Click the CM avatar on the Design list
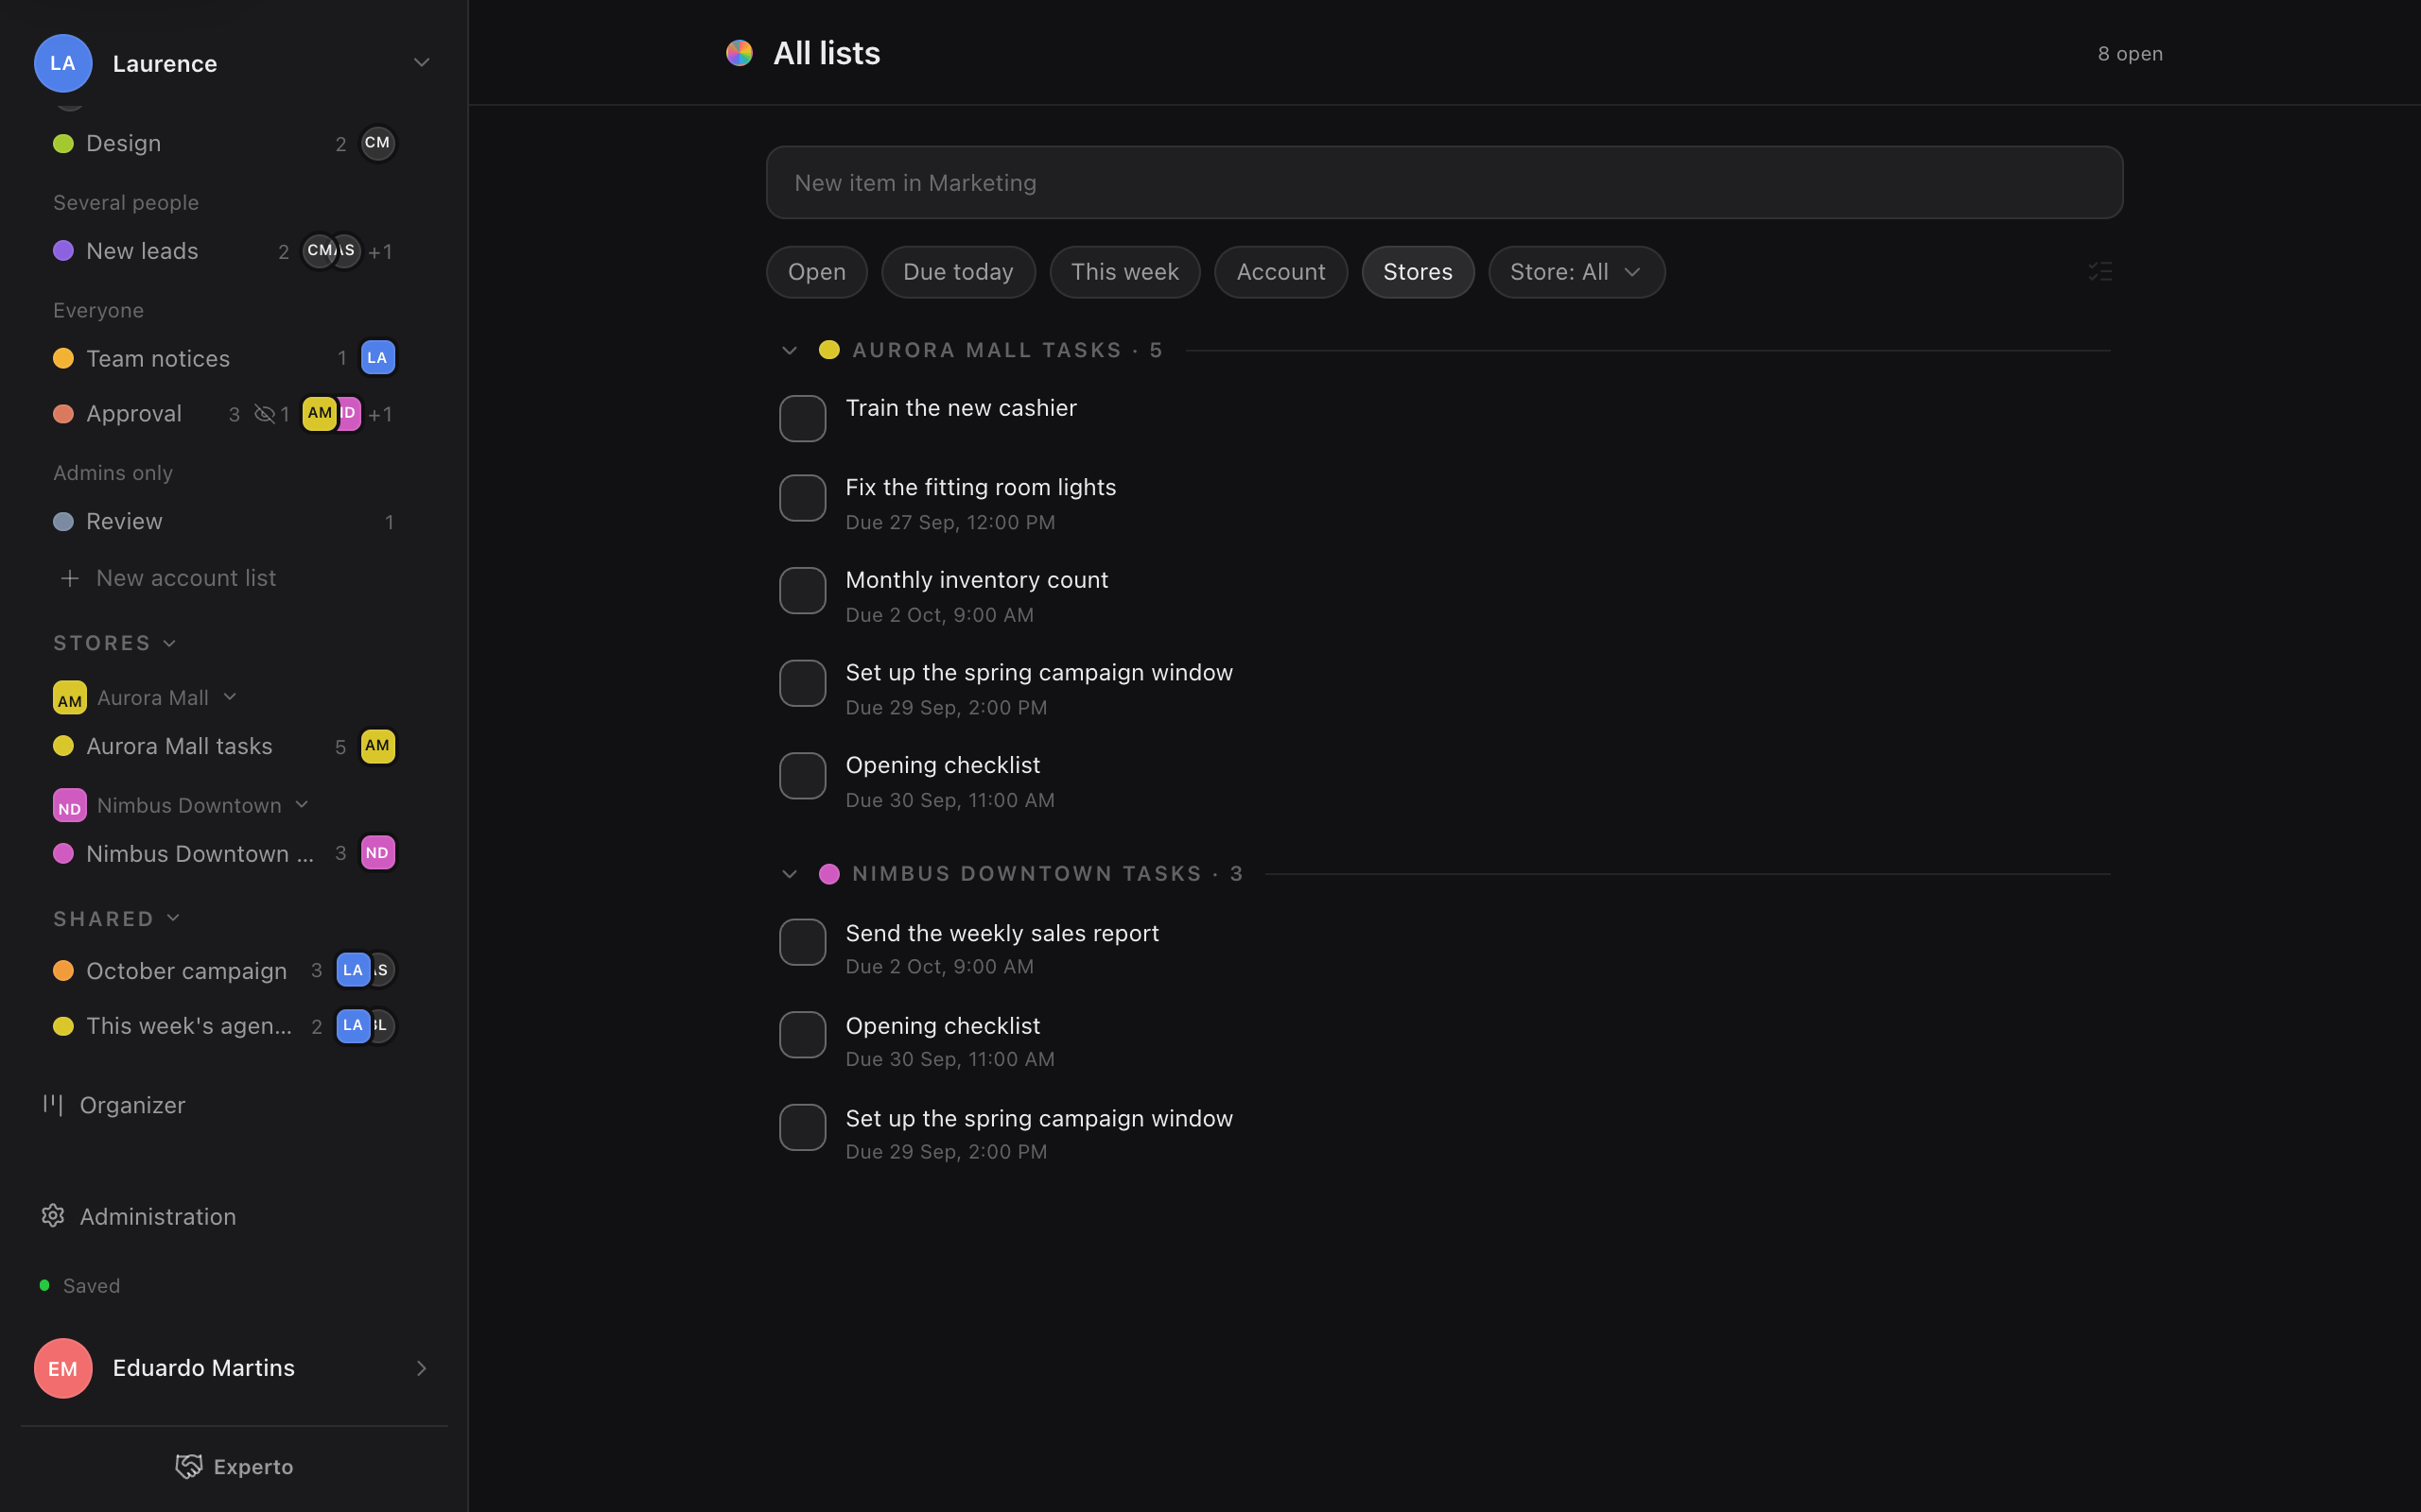The image size is (2421, 1512). [377, 143]
